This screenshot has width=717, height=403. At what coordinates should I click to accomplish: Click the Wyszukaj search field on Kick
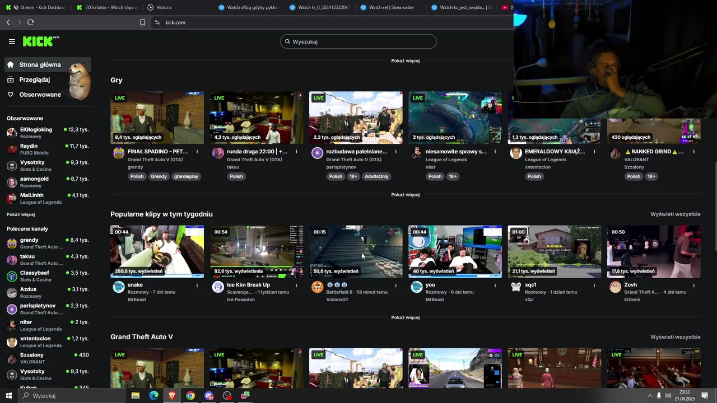tap(358, 41)
